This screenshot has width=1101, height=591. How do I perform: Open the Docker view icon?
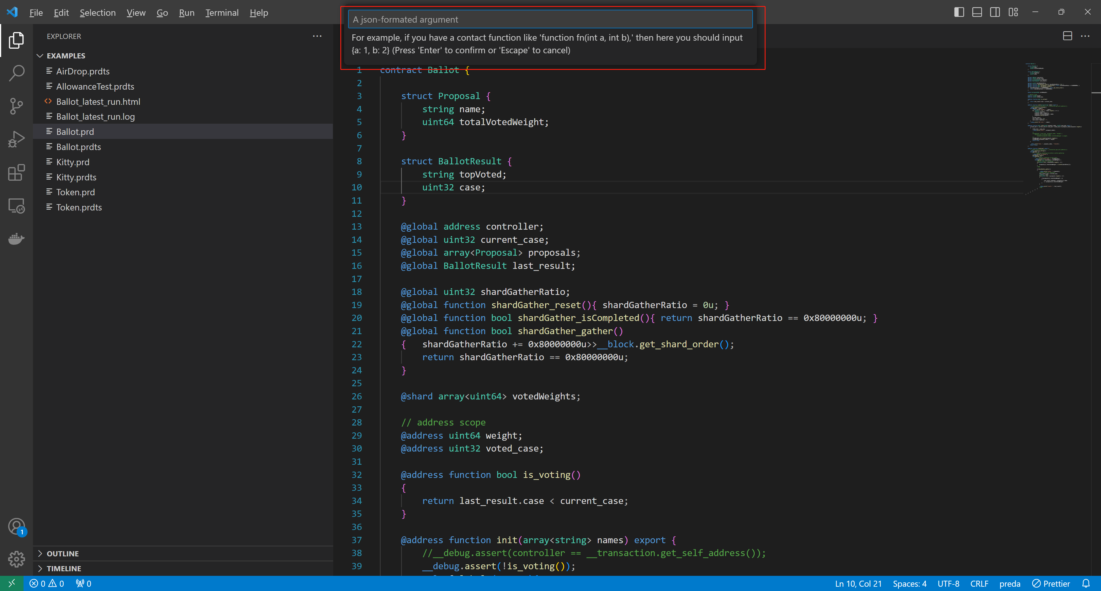(x=16, y=239)
